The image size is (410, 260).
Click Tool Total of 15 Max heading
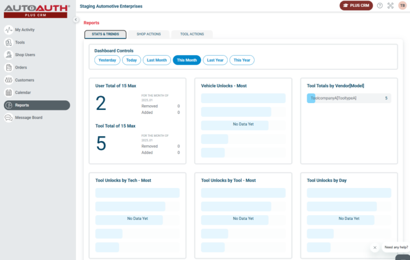click(x=115, y=126)
